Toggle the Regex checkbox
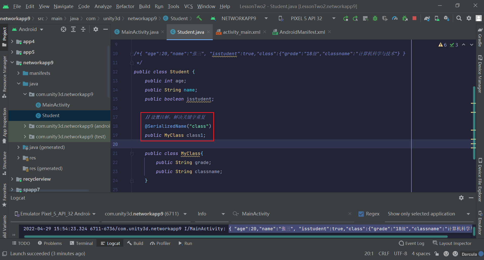 pyautogui.click(x=361, y=214)
